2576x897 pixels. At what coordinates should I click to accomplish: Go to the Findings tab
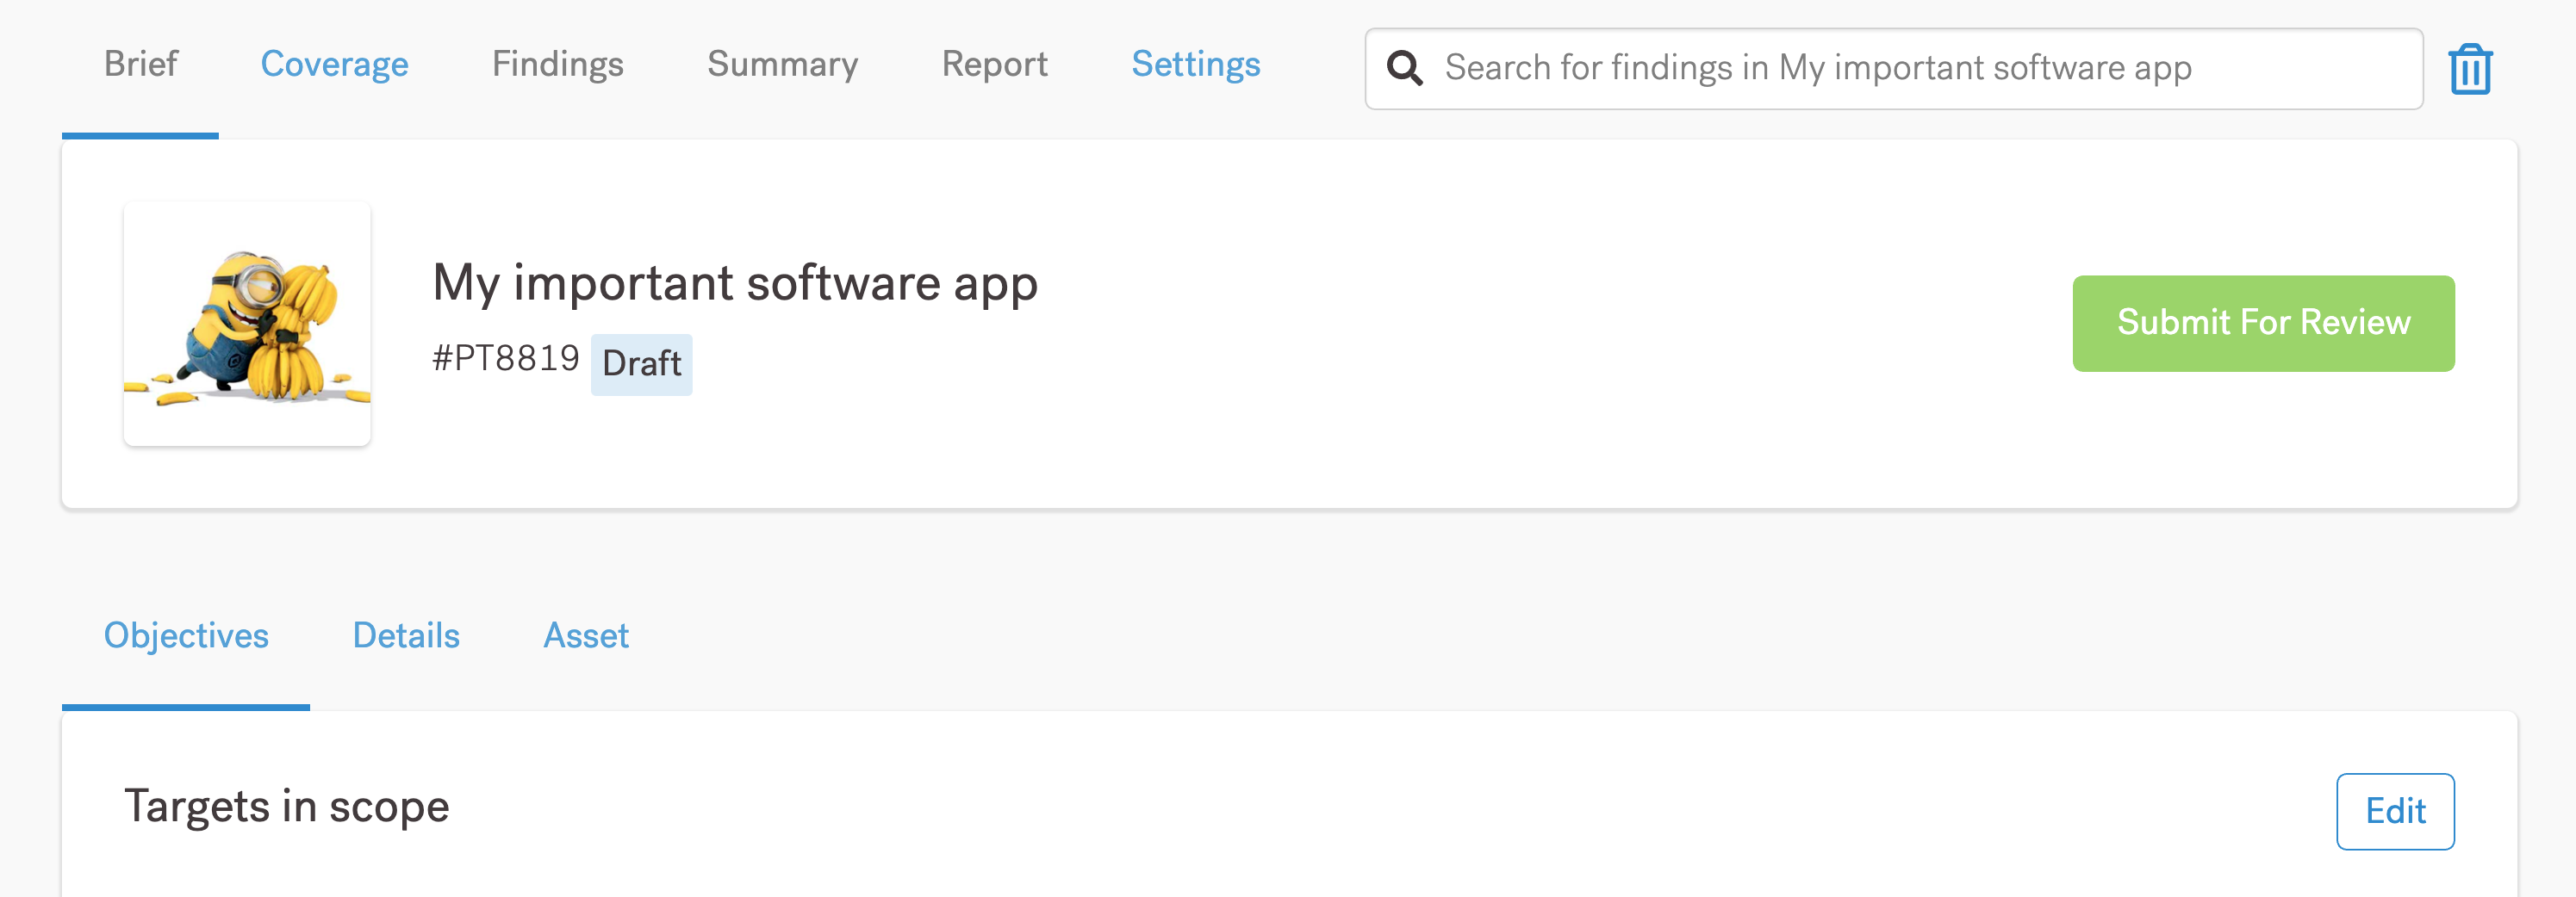pos(557,64)
